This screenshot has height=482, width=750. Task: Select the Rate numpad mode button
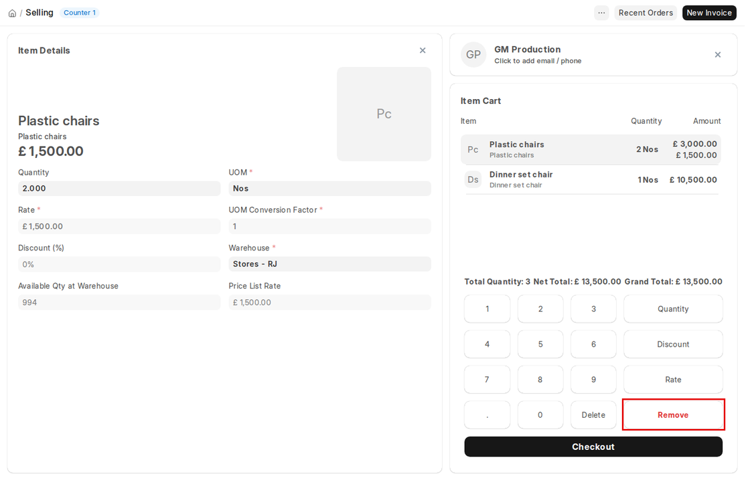click(673, 380)
